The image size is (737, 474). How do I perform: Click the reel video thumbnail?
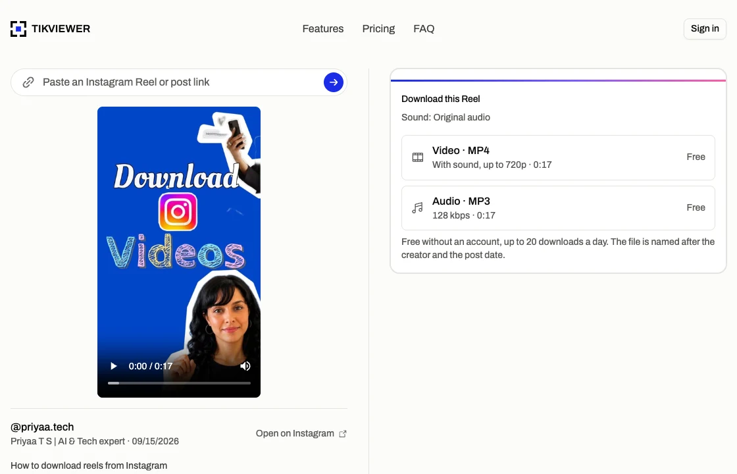coord(179,252)
